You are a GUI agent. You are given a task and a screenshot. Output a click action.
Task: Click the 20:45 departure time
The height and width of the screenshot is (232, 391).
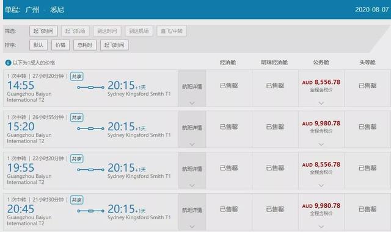point(21,209)
